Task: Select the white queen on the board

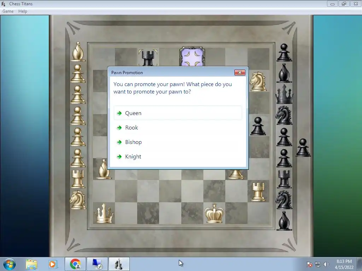Action: coord(104,213)
